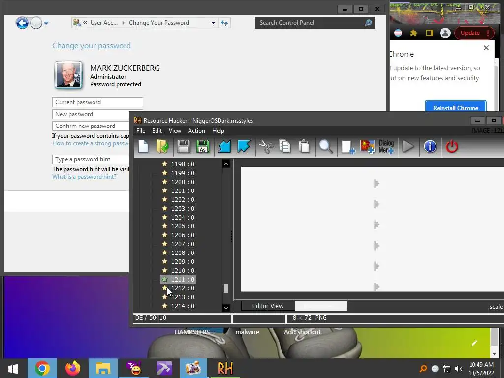Cut using the scissors icon
This screenshot has height=378, width=504.
click(x=266, y=147)
